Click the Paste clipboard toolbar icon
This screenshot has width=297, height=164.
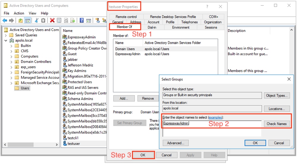(x=43, y=20)
